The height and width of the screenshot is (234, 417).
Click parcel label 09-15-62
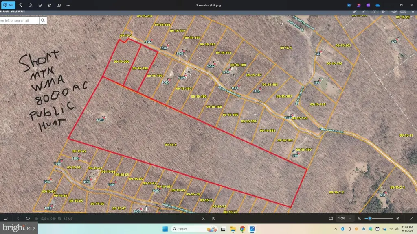pos(79,151)
